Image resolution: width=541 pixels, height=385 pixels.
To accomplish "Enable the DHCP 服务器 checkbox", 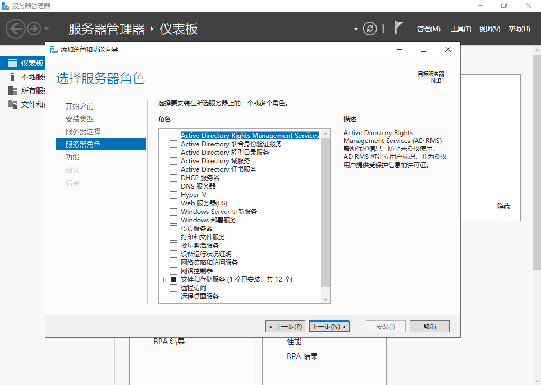I will [x=173, y=178].
